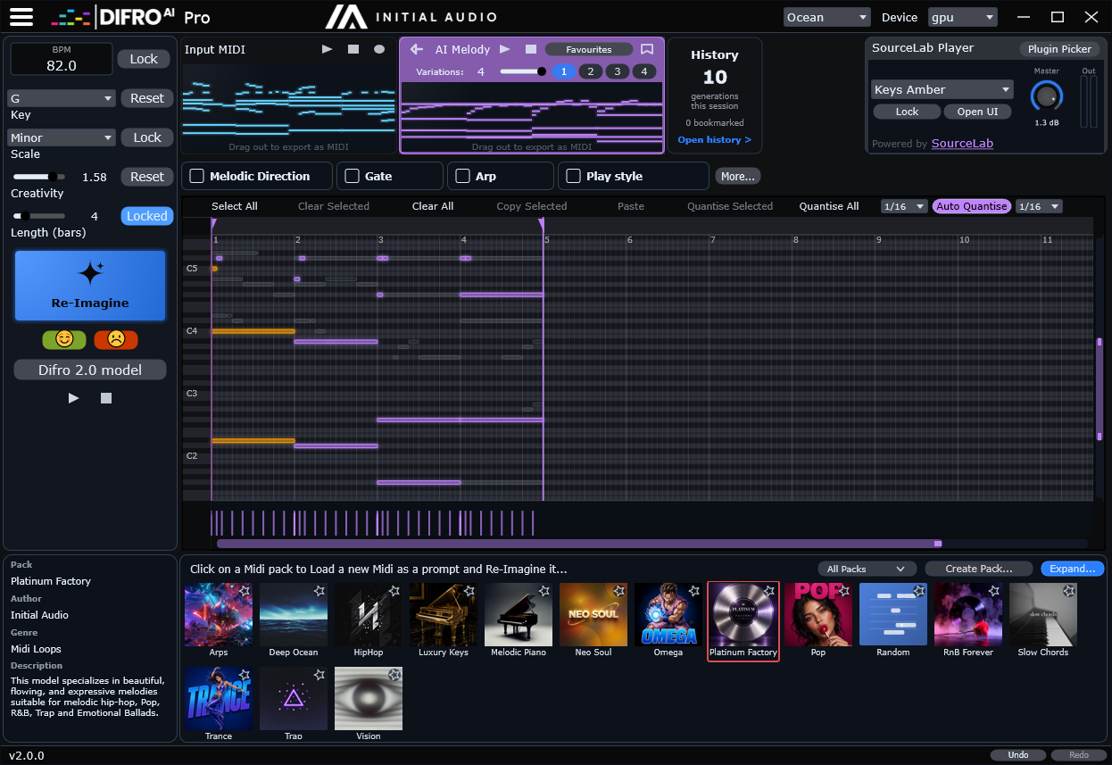Image resolution: width=1112 pixels, height=765 pixels.
Task: Click the sad face feedback icon
Action: (116, 339)
